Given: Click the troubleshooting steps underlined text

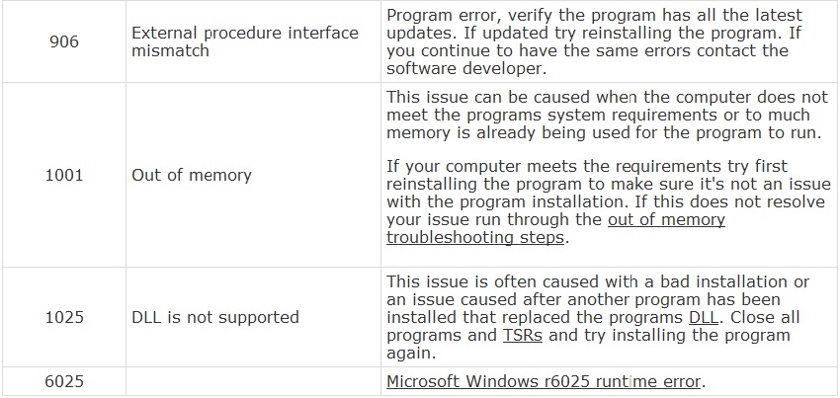Looking at the screenshot, I should click(474, 237).
